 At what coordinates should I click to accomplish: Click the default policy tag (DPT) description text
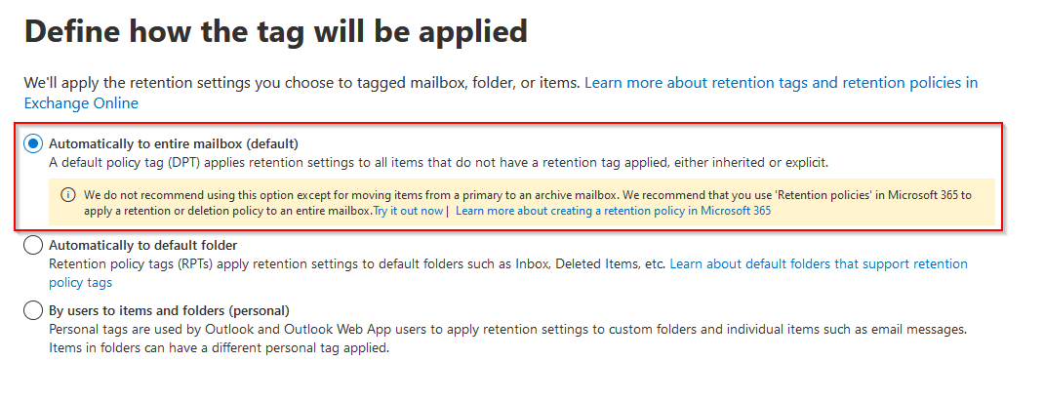(x=438, y=162)
